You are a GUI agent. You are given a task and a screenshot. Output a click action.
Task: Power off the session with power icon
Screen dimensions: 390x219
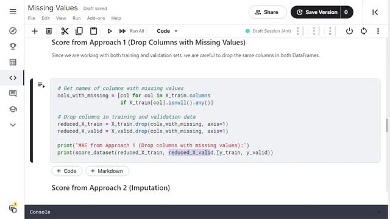click(x=349, y=31)
